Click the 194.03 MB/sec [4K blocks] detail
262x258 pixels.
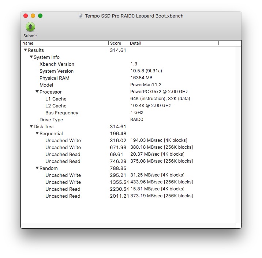tap(159, 140)
